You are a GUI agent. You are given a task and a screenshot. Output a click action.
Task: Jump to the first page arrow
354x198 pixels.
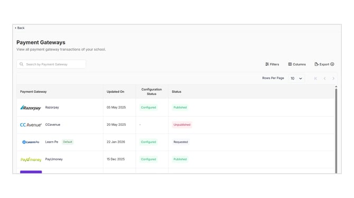pos(315,78)
